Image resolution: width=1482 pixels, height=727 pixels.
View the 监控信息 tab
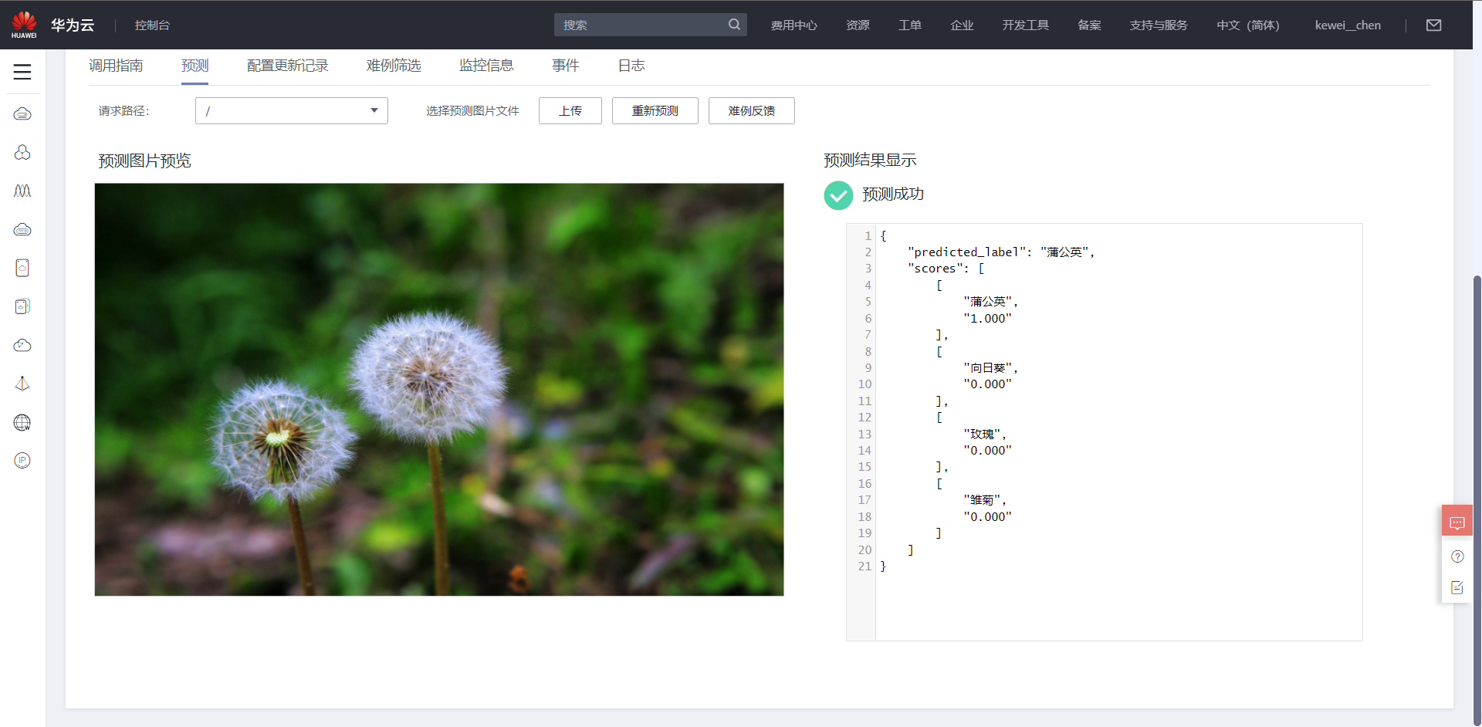coord(486,66)
